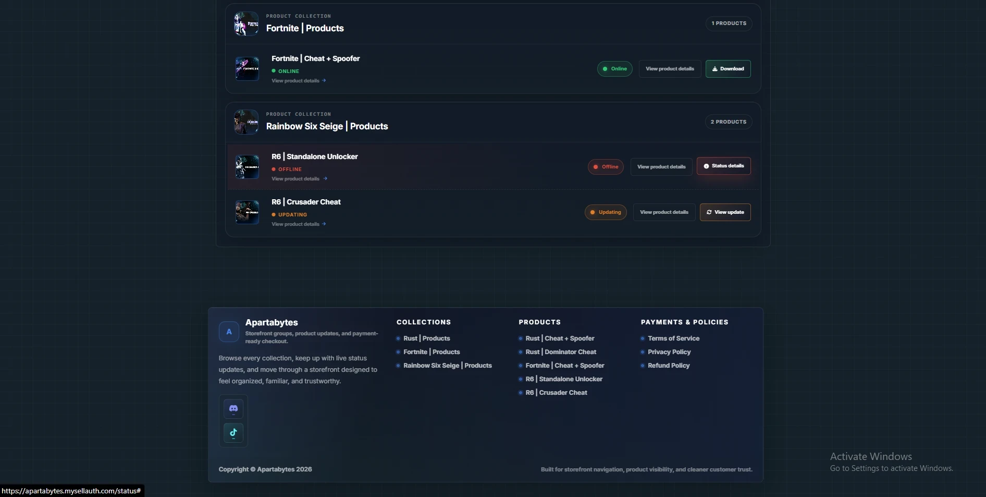Image resolution: width=986 pixels, height=497 pixels.
Task: Click the "Fortnite | Products" collection heading
Action: 305,28
